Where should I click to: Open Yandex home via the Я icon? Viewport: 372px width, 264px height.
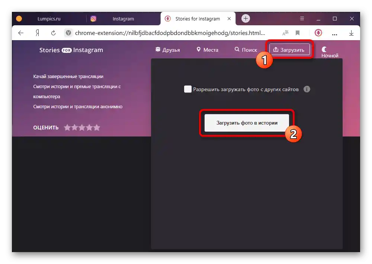(37, 33)
